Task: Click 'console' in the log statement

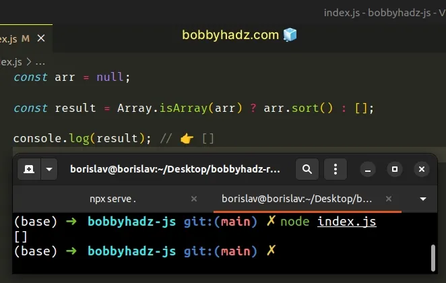Action: click(x=37, y=139)
